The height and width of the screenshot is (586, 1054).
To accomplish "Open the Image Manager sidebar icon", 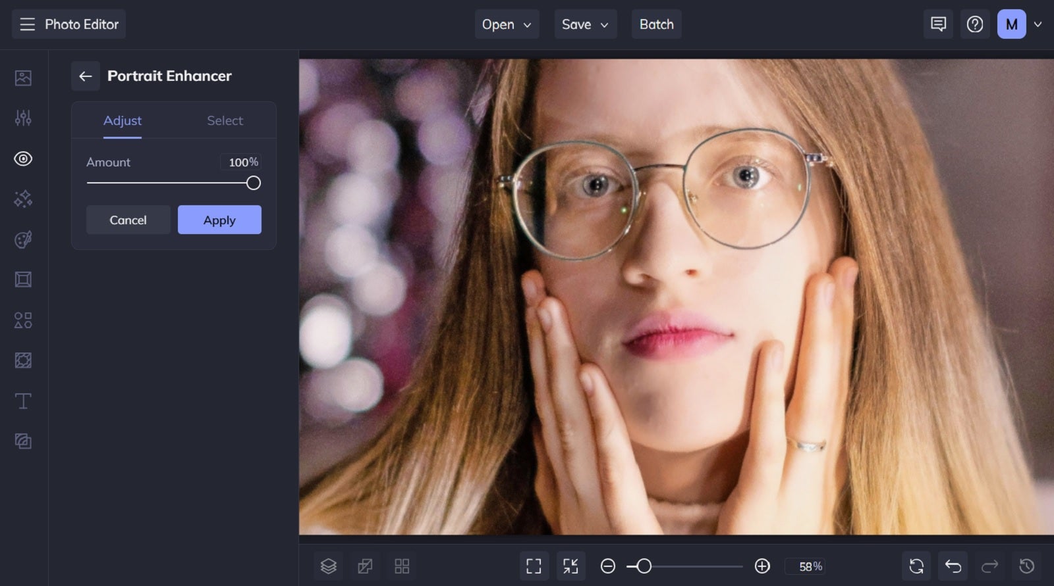I will [x=23, y=78].
